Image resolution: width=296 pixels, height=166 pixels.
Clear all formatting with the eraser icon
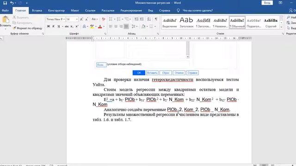pos(104,19)
